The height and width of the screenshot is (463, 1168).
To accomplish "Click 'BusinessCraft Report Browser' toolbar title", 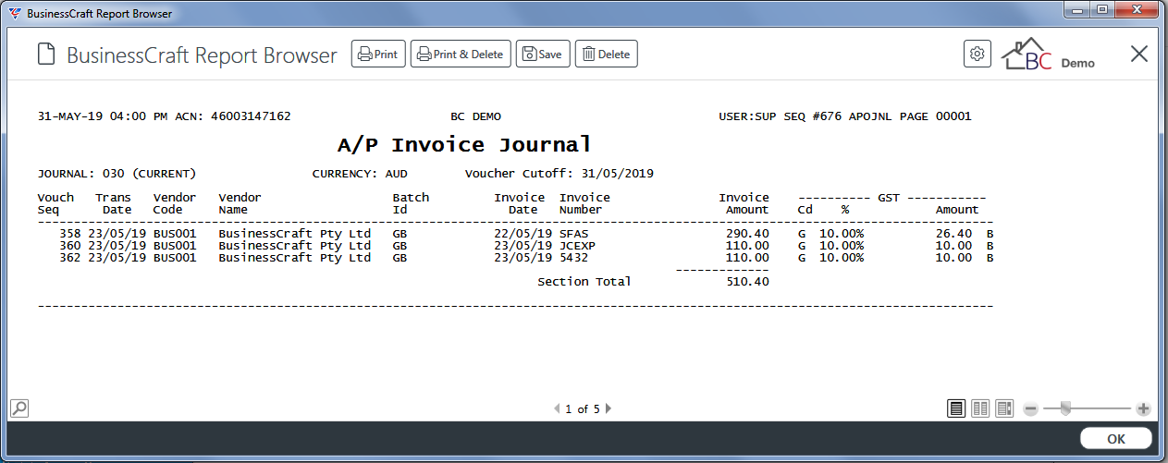I will point(202,55).
